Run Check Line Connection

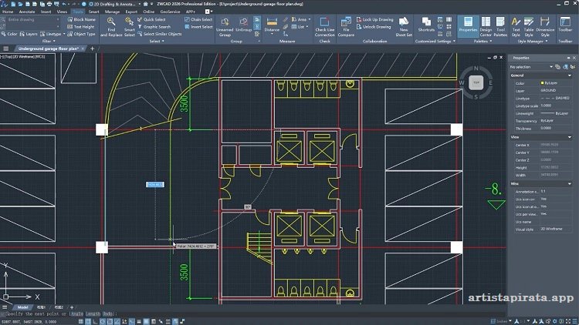[x=324, y=26]
